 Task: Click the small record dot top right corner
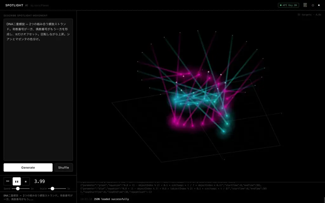pyautogui.click(x=319, y=5)
